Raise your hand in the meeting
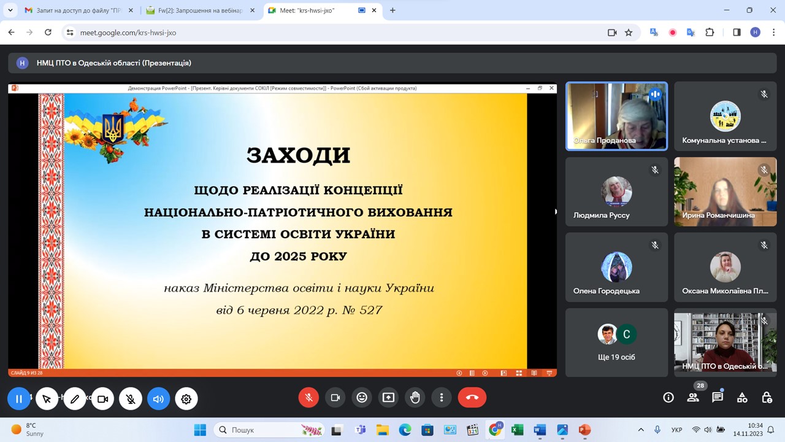The width and height of the screenshot is (785, 442). coord(415,398)
